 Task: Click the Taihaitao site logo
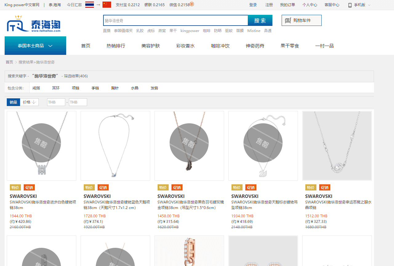(x=34, y=23)
